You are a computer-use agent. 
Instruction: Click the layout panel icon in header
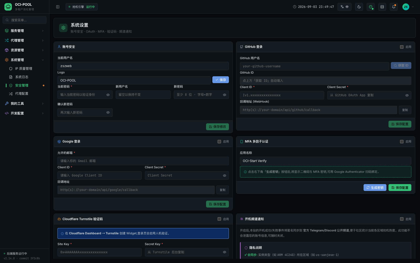[x=382, y=7]
